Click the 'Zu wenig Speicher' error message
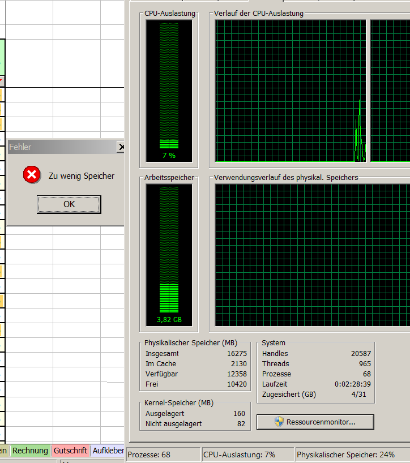410x463 pixels. [82, 176]
